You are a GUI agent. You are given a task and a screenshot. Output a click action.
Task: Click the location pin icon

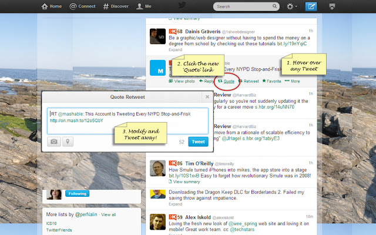coord(68,142)
